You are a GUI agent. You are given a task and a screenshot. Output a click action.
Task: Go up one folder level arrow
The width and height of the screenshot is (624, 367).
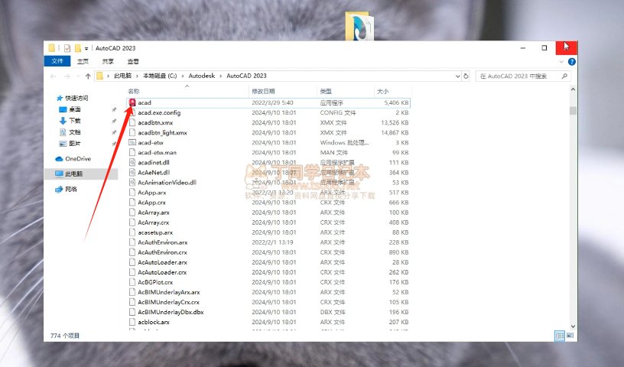tap(88, 76)
